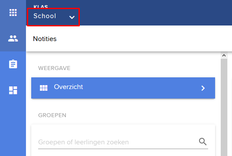Select the people groups icon in the sidebar
This screenshot has width=232, height=156.
tap(13, 38)
